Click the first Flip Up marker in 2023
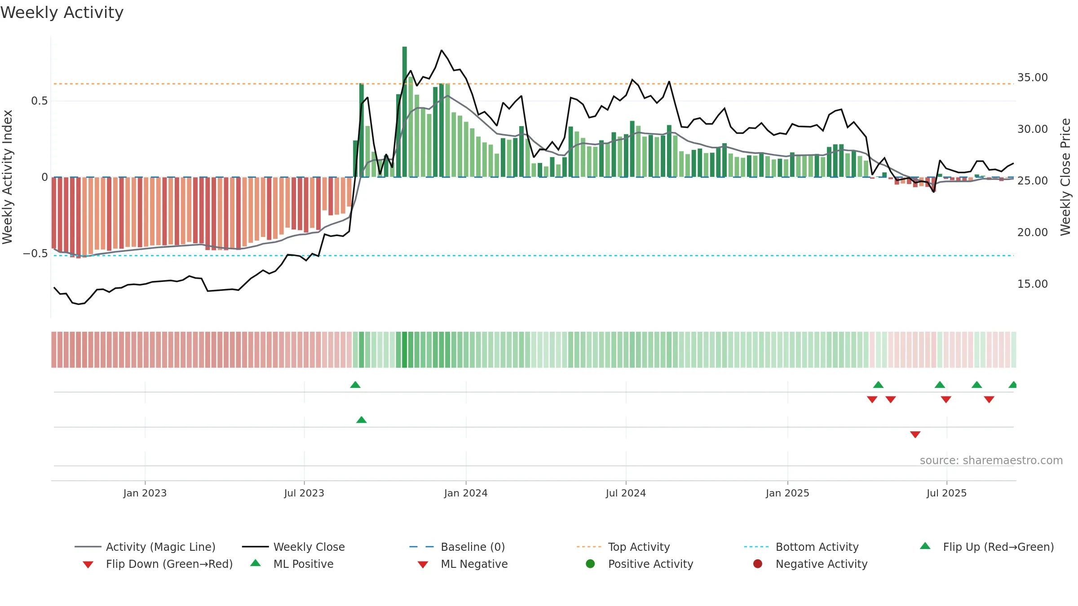The width and height of the screenshot is (1078, 606). [355, 385]
